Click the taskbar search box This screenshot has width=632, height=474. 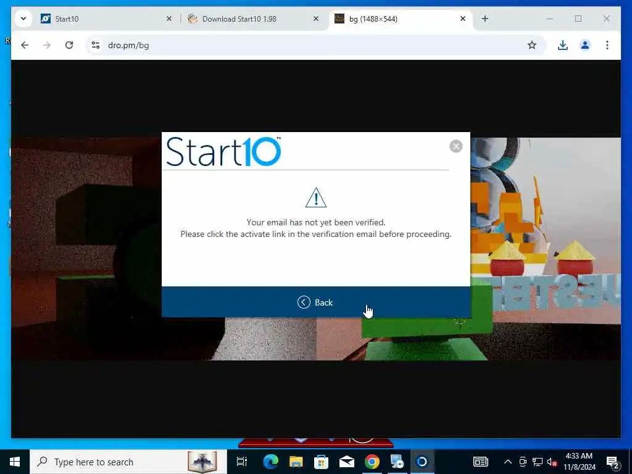coord(128,462)
